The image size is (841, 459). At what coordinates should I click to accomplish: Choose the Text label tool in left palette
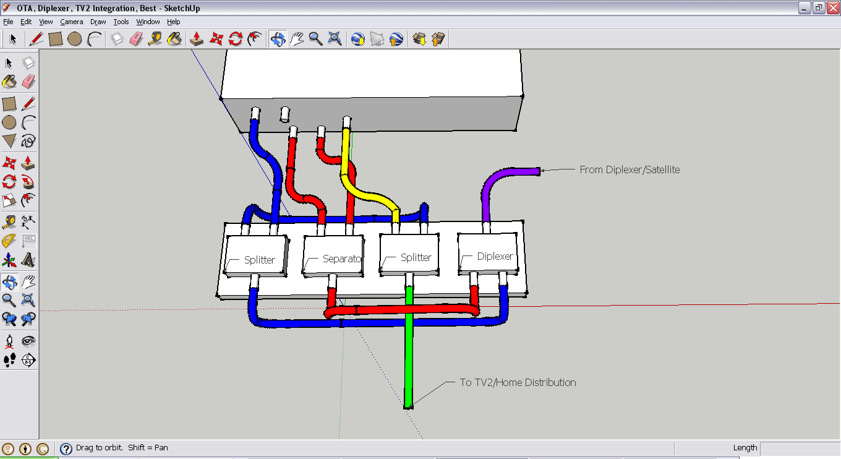(28, 241)
